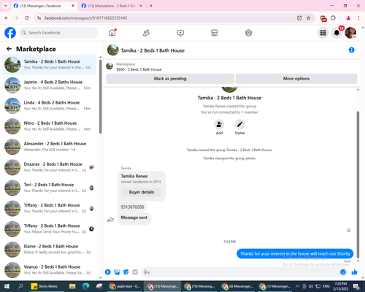The width and height of the screenshot is (365, 292).
Task: Open Watch video icon in top navigation
Action: 180,33
